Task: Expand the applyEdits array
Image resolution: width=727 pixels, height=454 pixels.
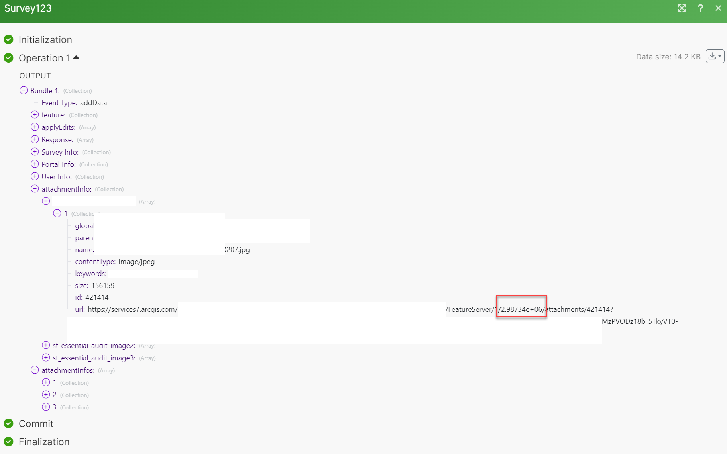Action: (x=34, y=127)
